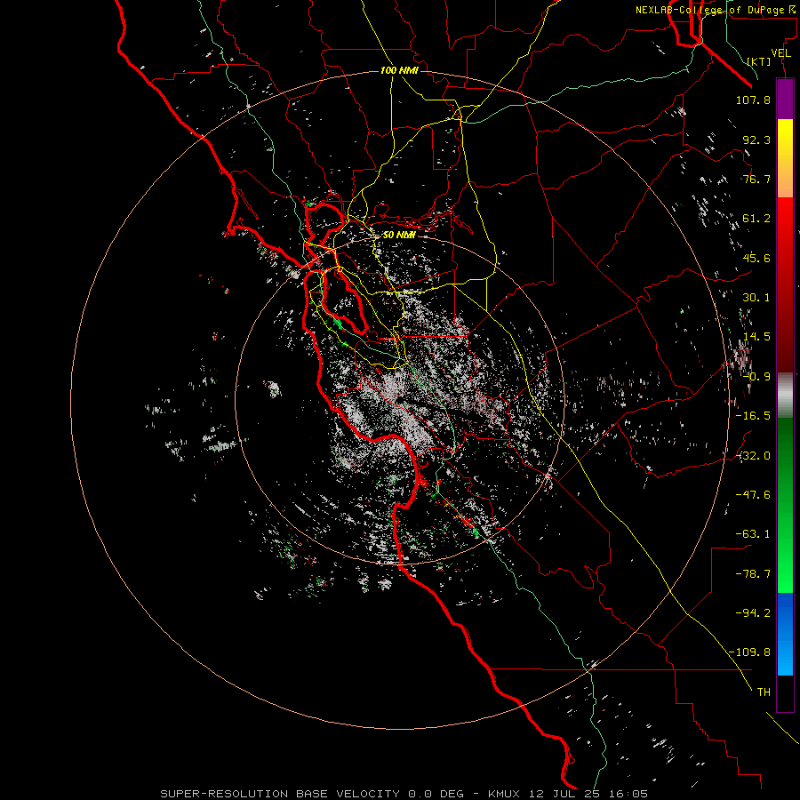Click the 100 NMI range ring label
800x800 pixels.
[x=399, y=70]
